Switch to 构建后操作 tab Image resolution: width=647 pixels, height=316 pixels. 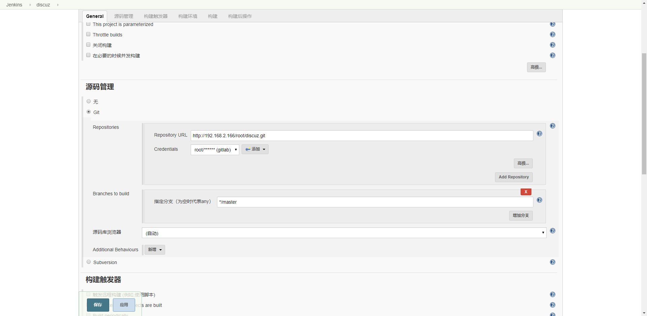[240, 16]
